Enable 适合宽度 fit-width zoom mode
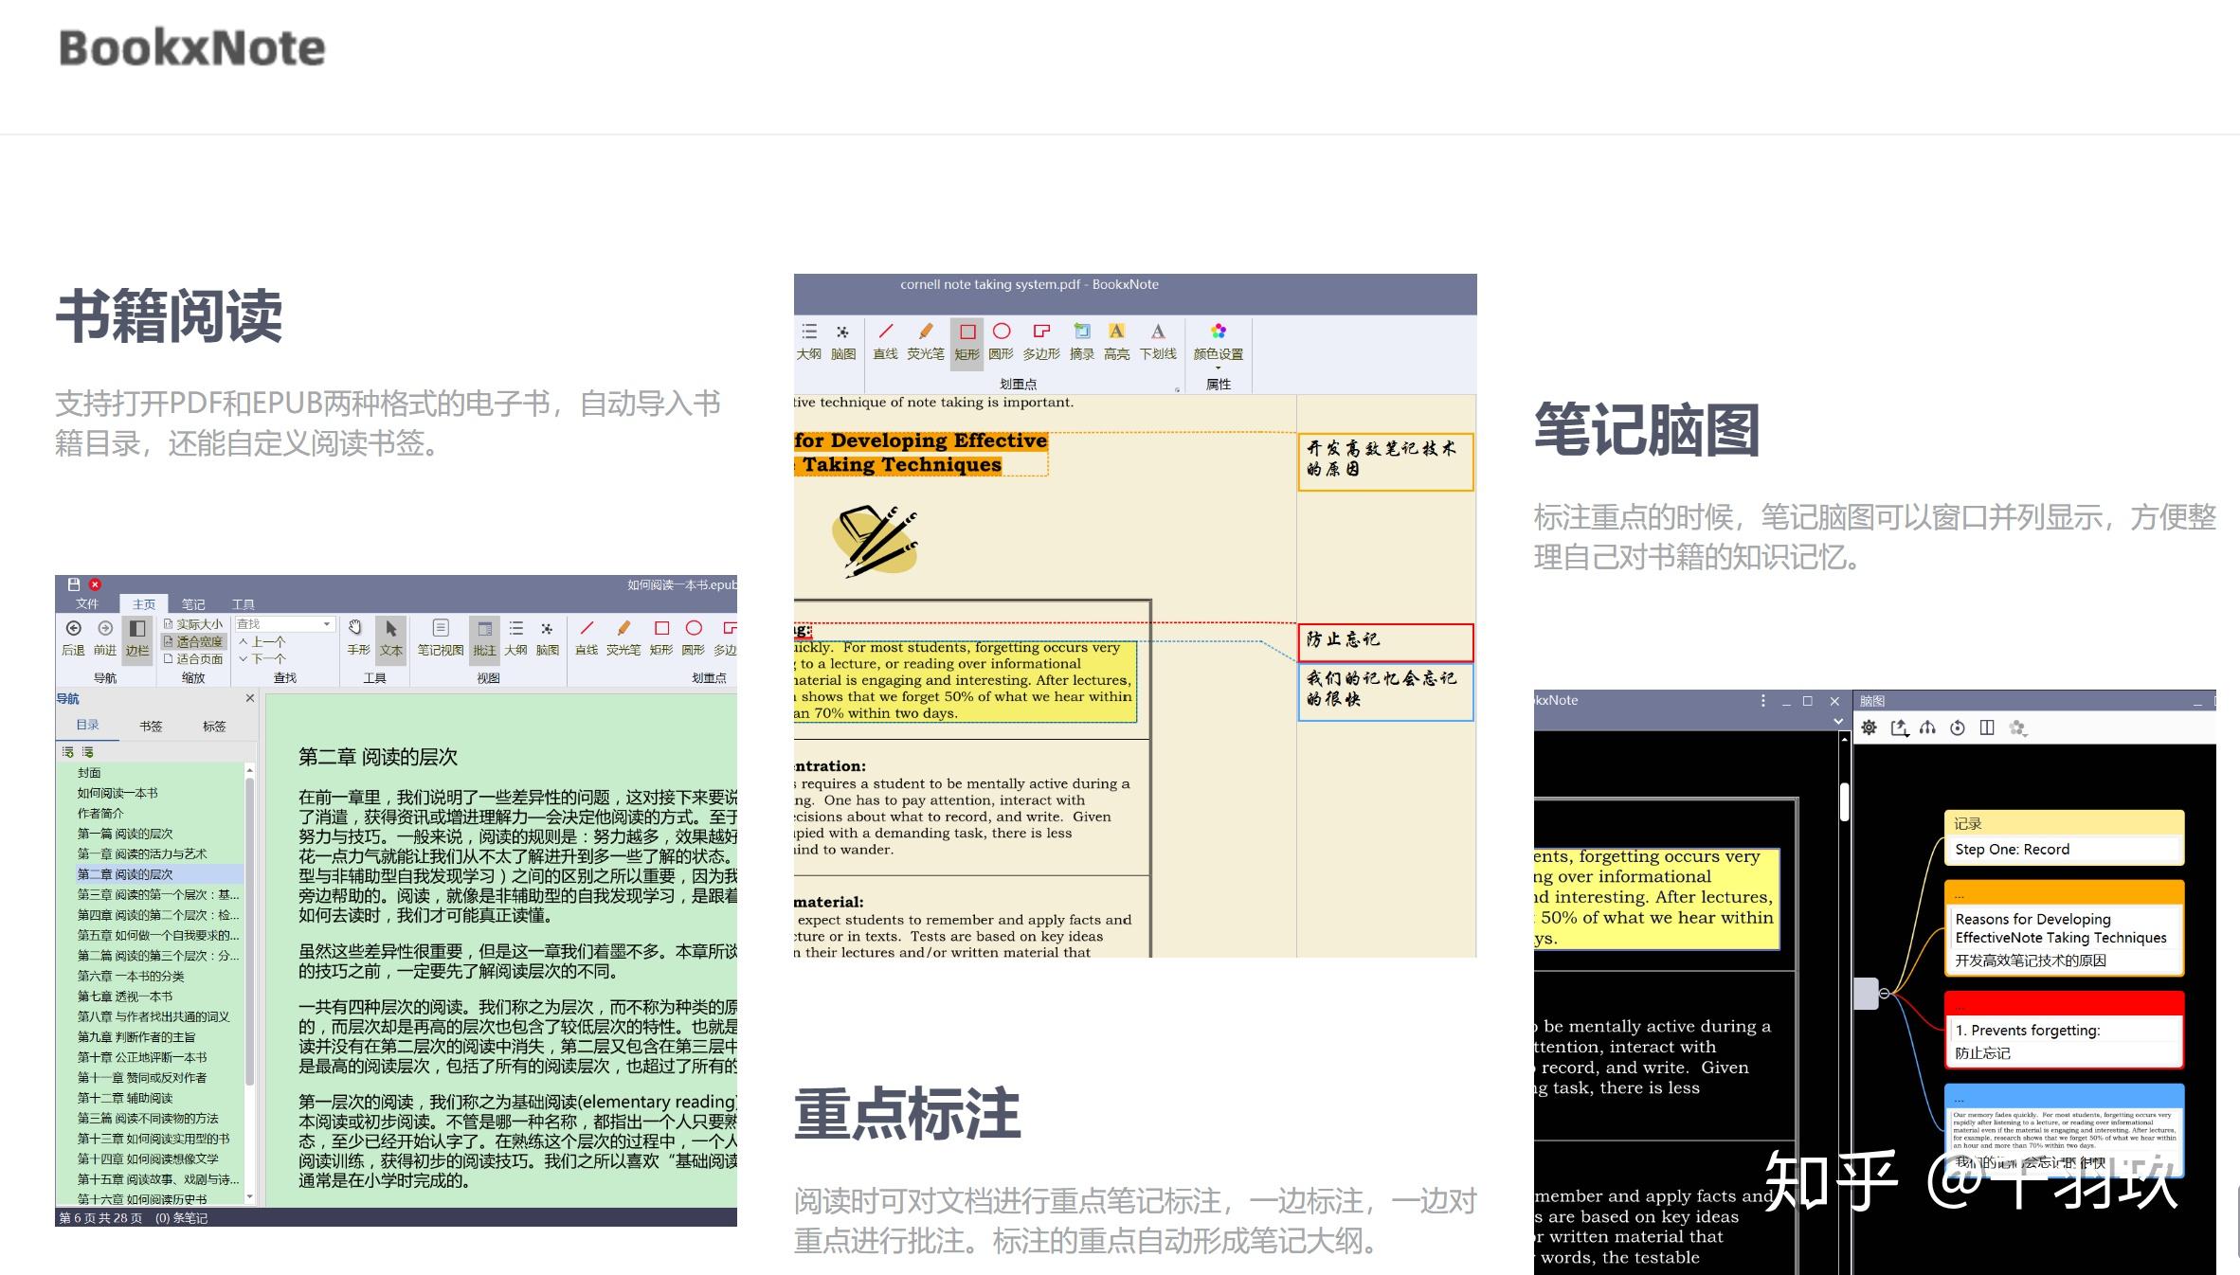This screenshot has width=2240, height=1275. point(195,641)
